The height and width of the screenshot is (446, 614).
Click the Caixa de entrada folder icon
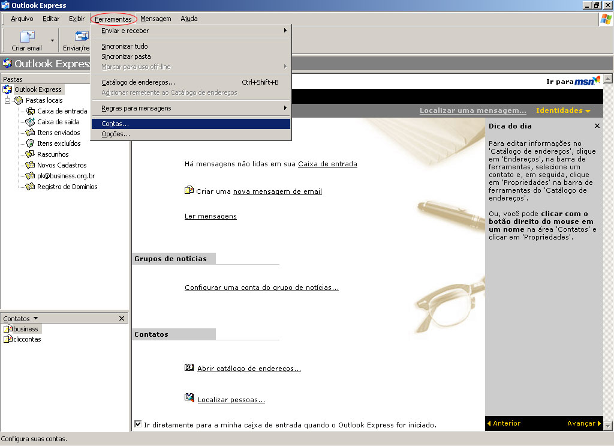tap(30, 111)
